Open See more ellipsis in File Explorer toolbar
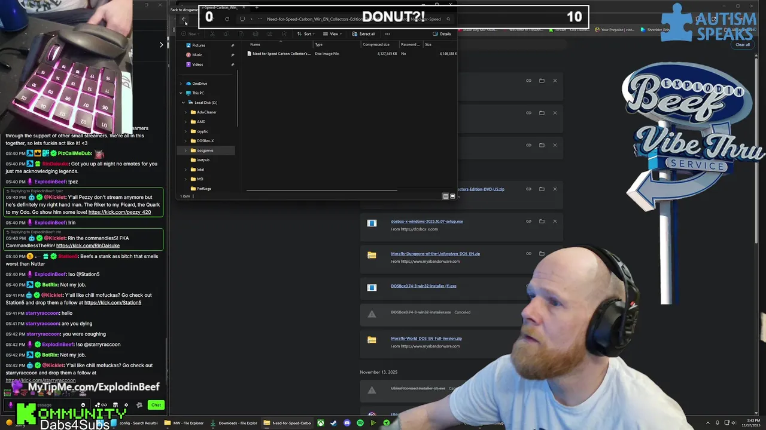766x430 pixels. point(388,34)
